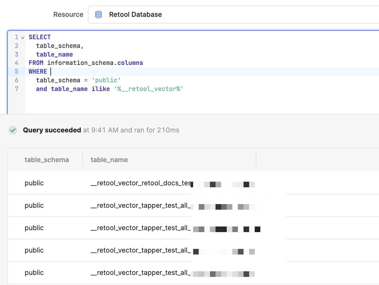The image size is (379, 285).
Task: Click the green query success checkmark icon
Action: [x=13, y=130]
